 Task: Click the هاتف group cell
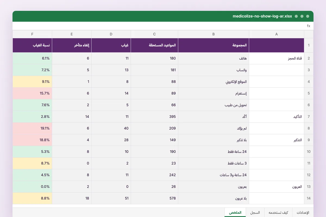[x=214, y=58]
